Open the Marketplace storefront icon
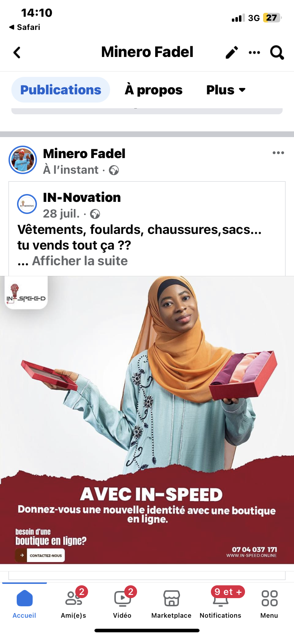Image resolution: width=294 pixels, height=638 pixels. [x=171, y=598]
